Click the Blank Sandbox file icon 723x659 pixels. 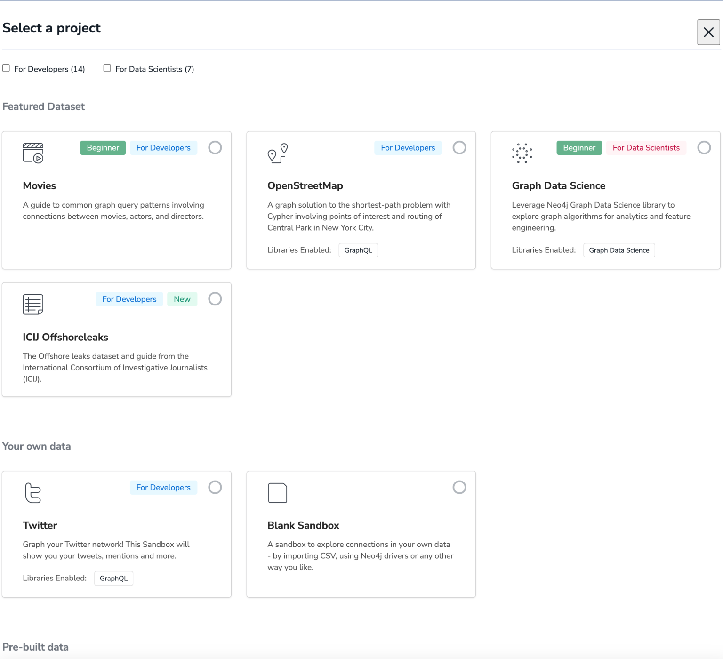pyautogui.click(x=278, y=493)
